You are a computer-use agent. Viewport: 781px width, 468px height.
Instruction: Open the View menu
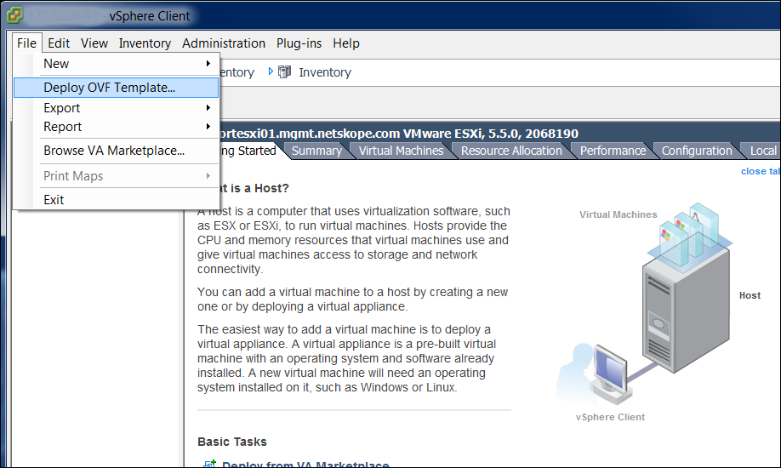coord(94,43)
